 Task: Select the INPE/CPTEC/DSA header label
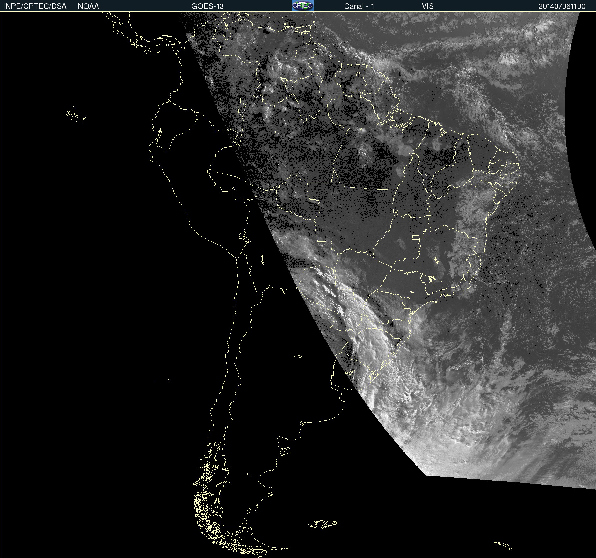(x=35, y=6)
